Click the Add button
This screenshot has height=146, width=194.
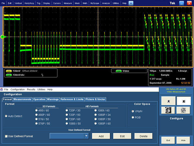101,136
